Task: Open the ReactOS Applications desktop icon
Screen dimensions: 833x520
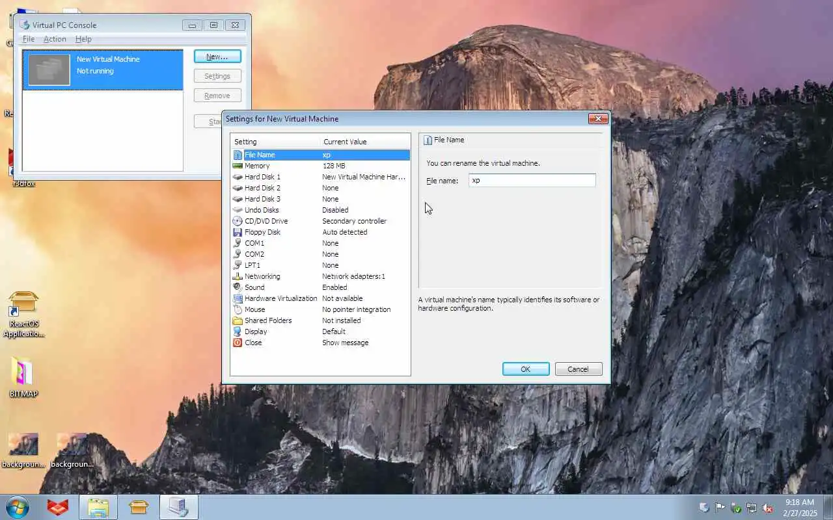Action: click(x=23, y=315)
